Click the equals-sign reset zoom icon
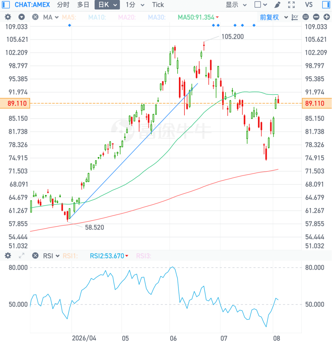This screenshot has width=332, height=344. [306, 17]
